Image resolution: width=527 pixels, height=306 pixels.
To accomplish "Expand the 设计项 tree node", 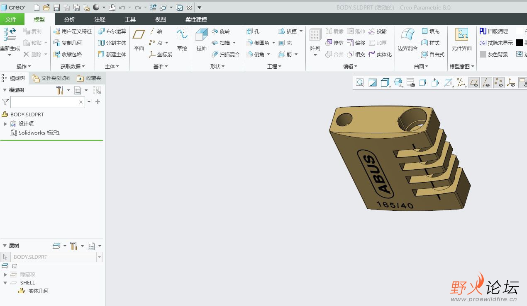I will coord(5,124).
